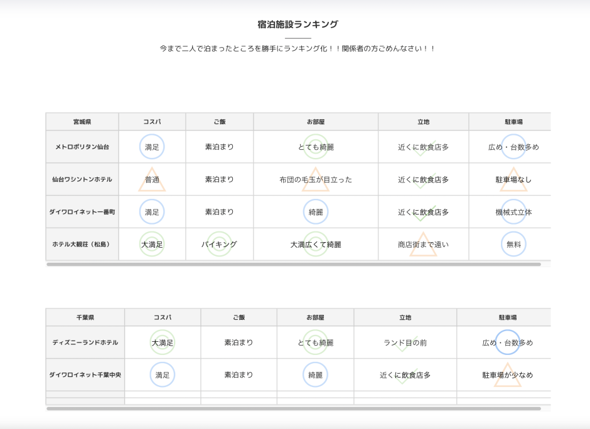Click the 商店街まで遠い location cell
590x429 pixels.
tap(423, 245)
